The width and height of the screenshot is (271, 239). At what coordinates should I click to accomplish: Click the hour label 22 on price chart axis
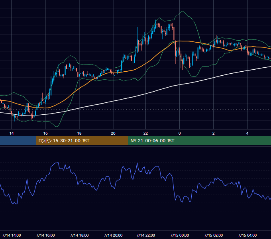point(145,133)
